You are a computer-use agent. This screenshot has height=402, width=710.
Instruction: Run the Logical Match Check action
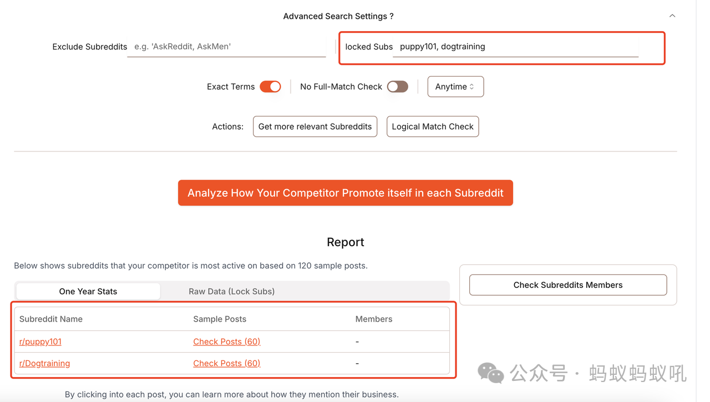pos(433,126)
